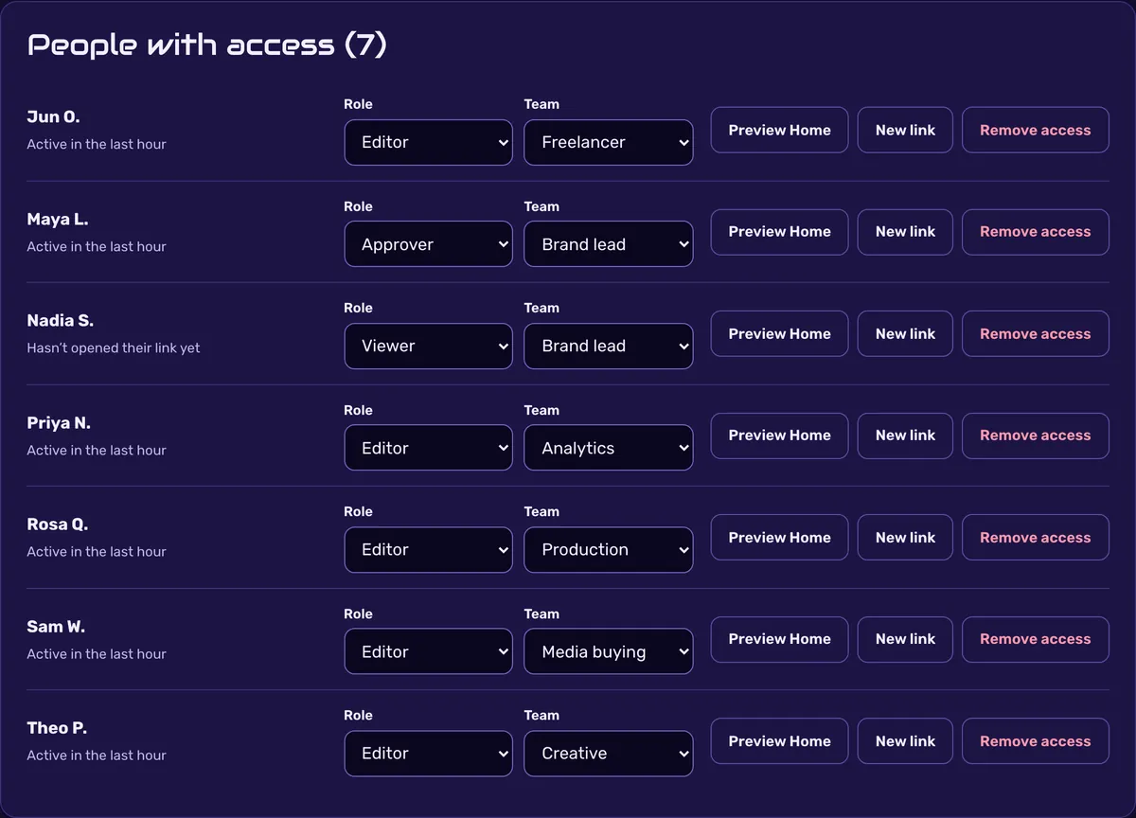This screenshot has width=1136, height=818.
Task: Click Preview Home for Nadia S.
Action: [x=779, y=333]
